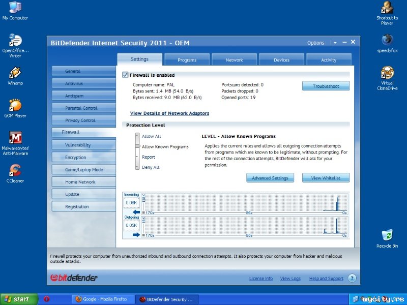Click BitDefender Security taskbar item
Viewport: 407px width, 305px height.
pos(167,299)
